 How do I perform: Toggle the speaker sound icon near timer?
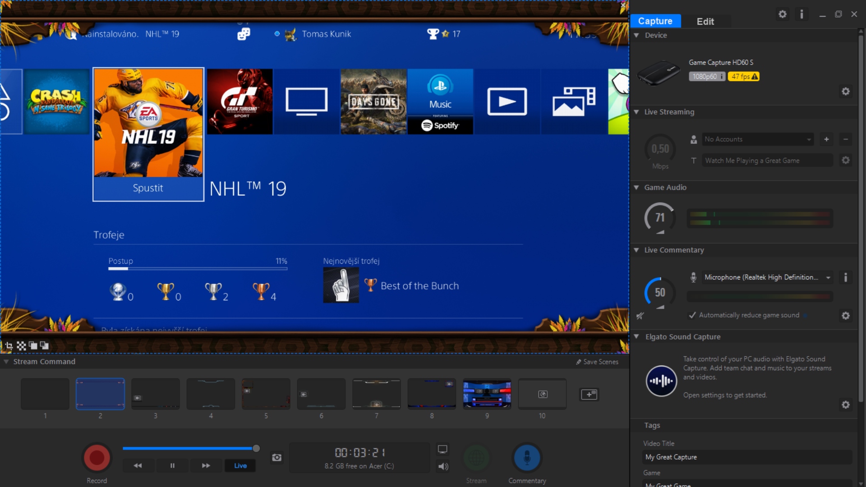pos(443,466)
